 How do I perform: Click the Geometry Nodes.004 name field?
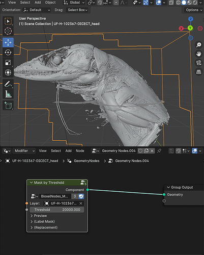pos(119,151)
